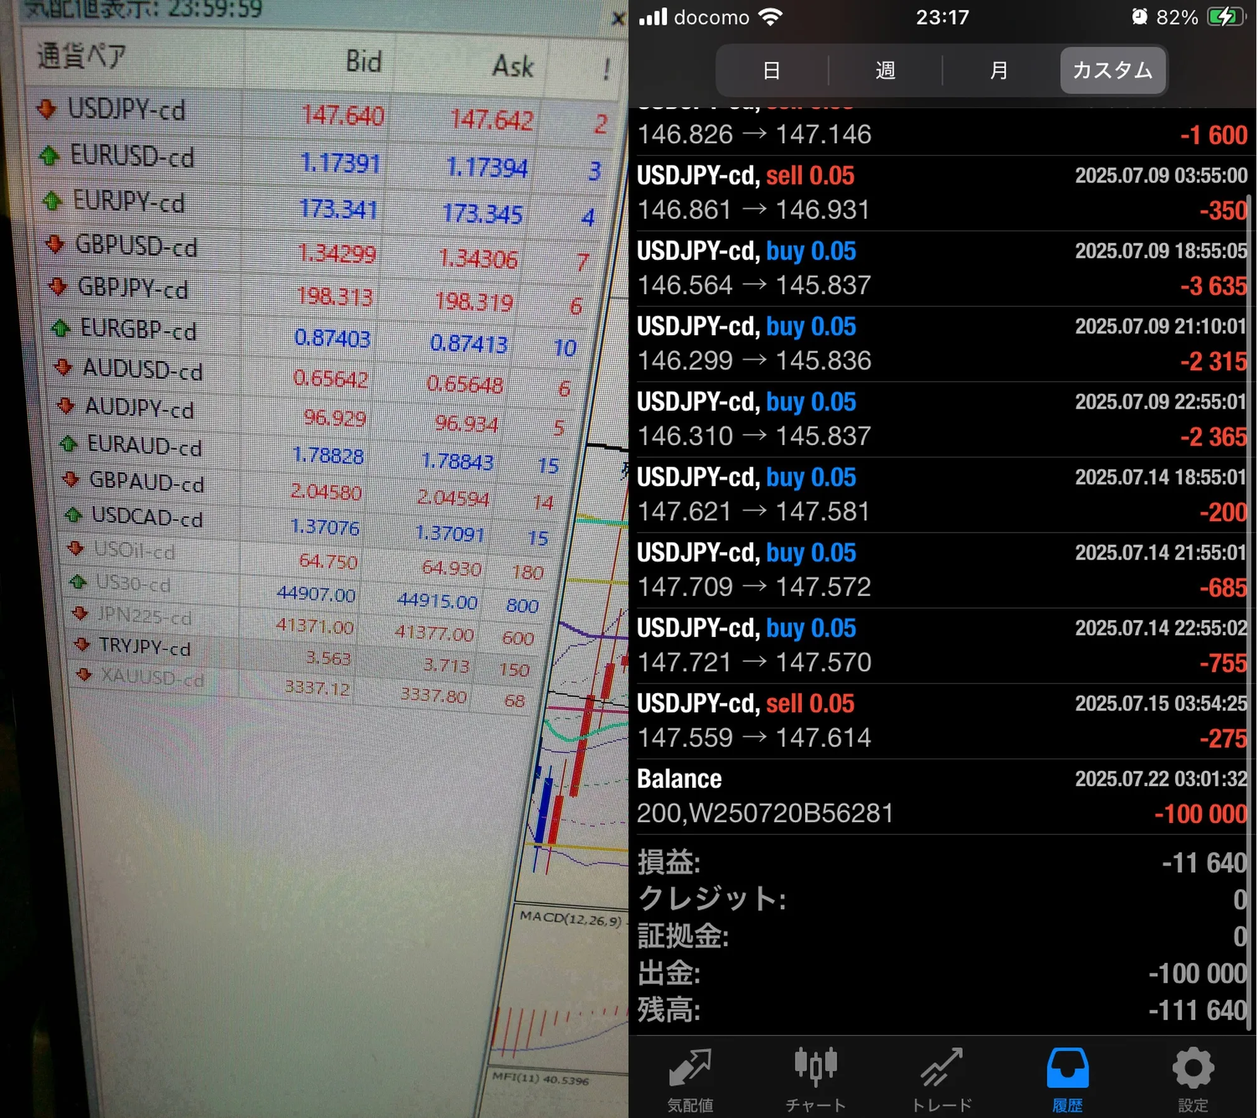Image resolution: width=1257 pixels, height=1118 pixels.
Task: Open the buy trade with loss -2 365
Action: coord(941,419)
